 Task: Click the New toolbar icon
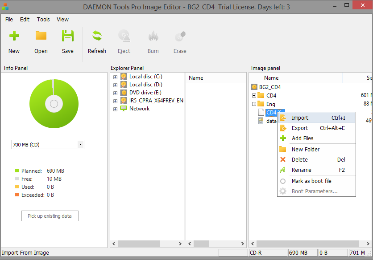click(x=14, y=36)
